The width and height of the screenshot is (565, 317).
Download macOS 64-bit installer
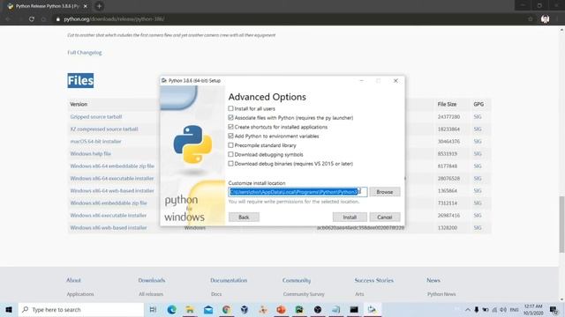click(95, 141)
